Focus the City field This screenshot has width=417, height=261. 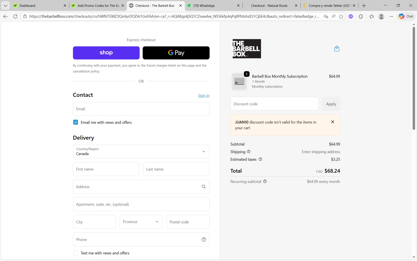94,222
